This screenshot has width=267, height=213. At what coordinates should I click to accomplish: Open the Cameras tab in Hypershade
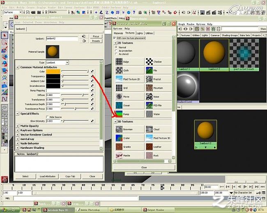(x=215, y=35)
